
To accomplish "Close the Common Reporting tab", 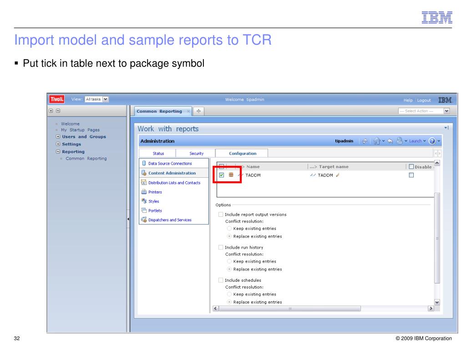I will click(188, 111).
